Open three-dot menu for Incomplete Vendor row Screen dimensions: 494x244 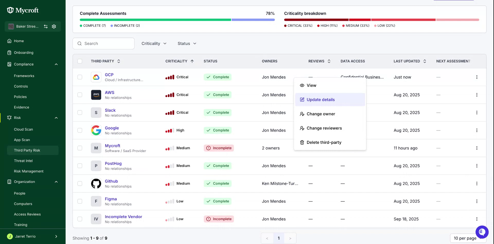[477, 219]
